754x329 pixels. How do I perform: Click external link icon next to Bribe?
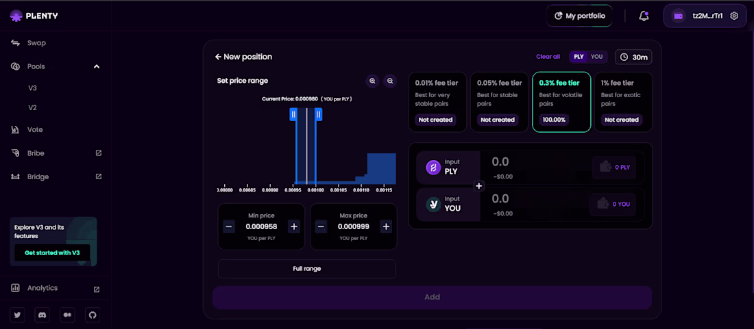99,153
